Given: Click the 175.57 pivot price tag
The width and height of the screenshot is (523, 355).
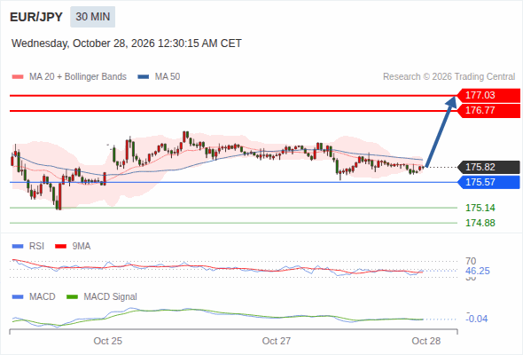Looking at the screenshot, I should coord(488,182).
